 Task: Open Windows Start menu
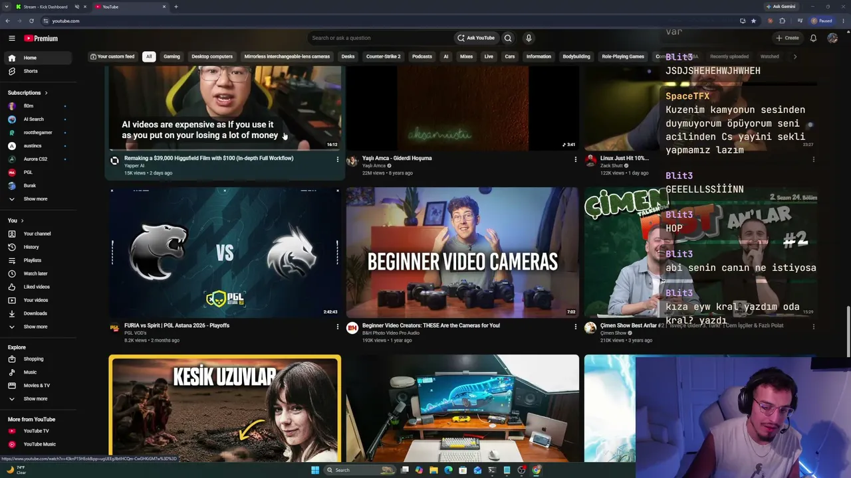point(315,470)
